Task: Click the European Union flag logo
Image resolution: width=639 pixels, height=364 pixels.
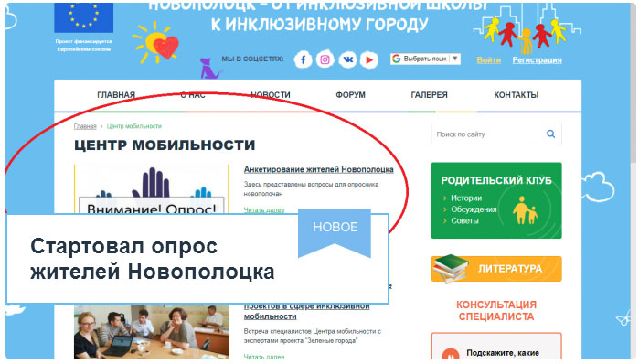Action: (x=83, y=17)
